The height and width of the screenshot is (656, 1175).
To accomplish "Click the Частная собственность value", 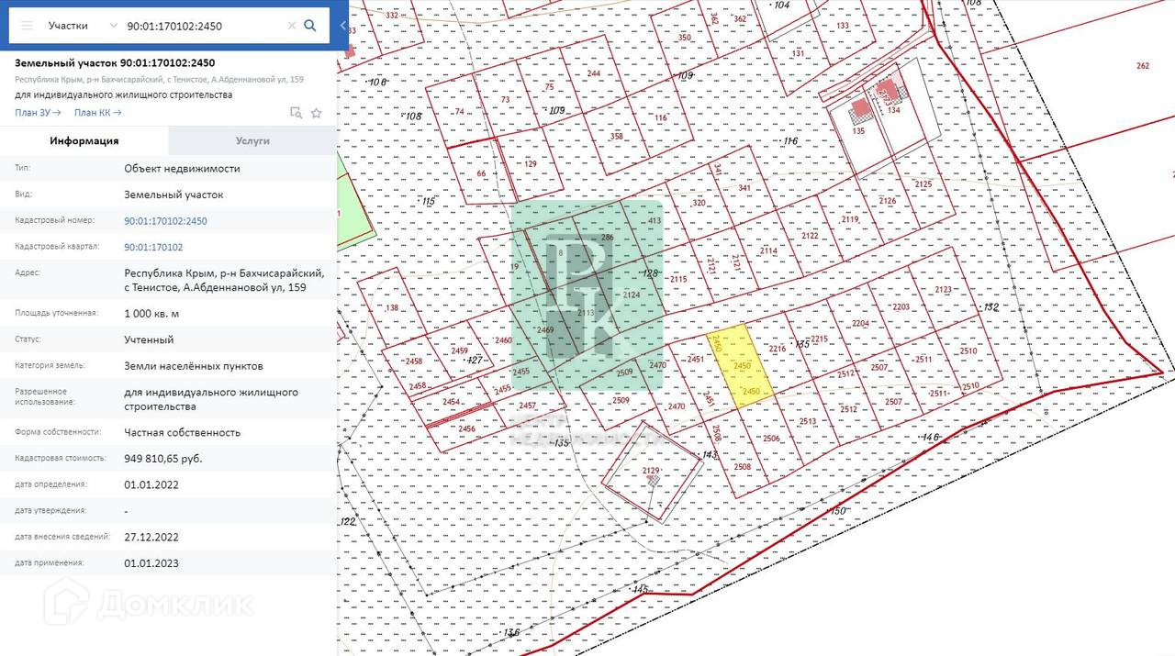I will (183, 432).
